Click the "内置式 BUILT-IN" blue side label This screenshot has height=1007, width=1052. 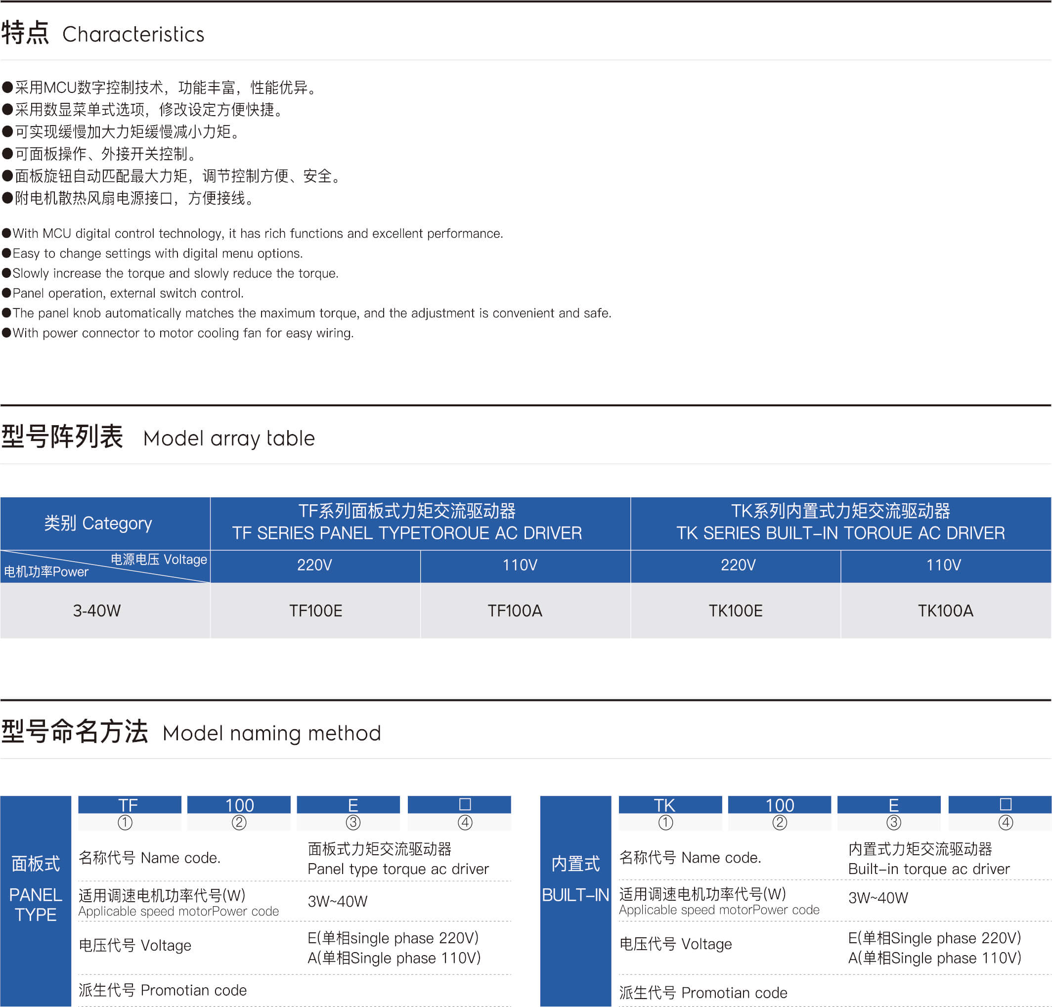(x=575, y=901)
